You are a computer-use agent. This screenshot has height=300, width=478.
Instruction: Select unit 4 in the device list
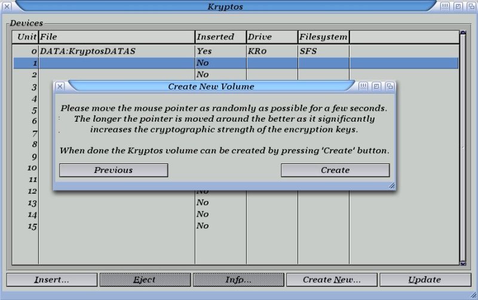point(34,99)
